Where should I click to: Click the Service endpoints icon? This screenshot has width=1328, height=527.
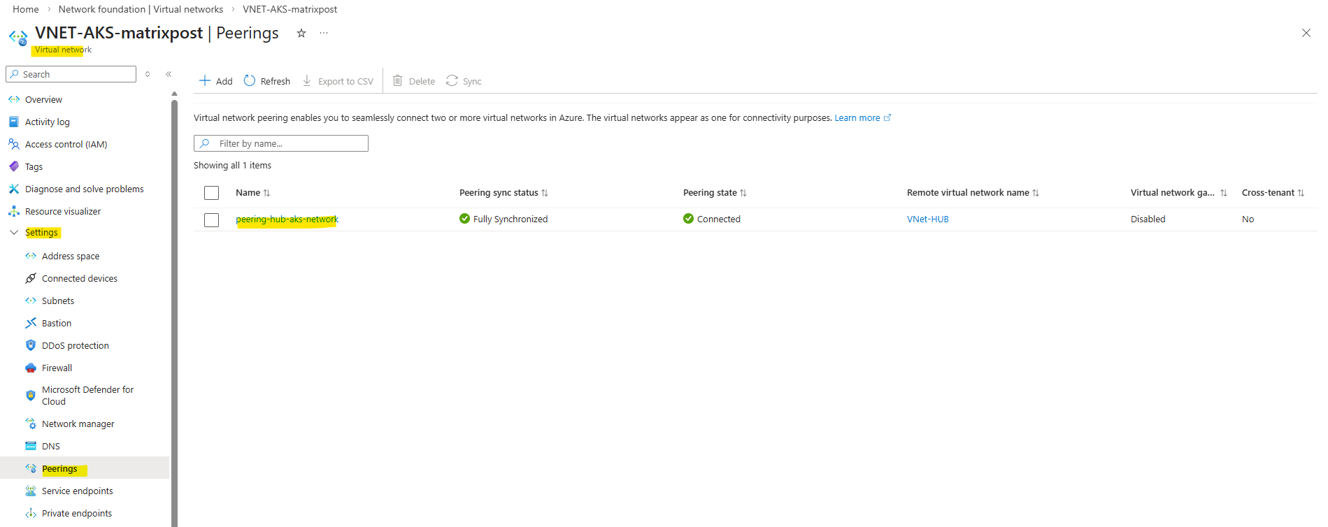coord(31,491)
